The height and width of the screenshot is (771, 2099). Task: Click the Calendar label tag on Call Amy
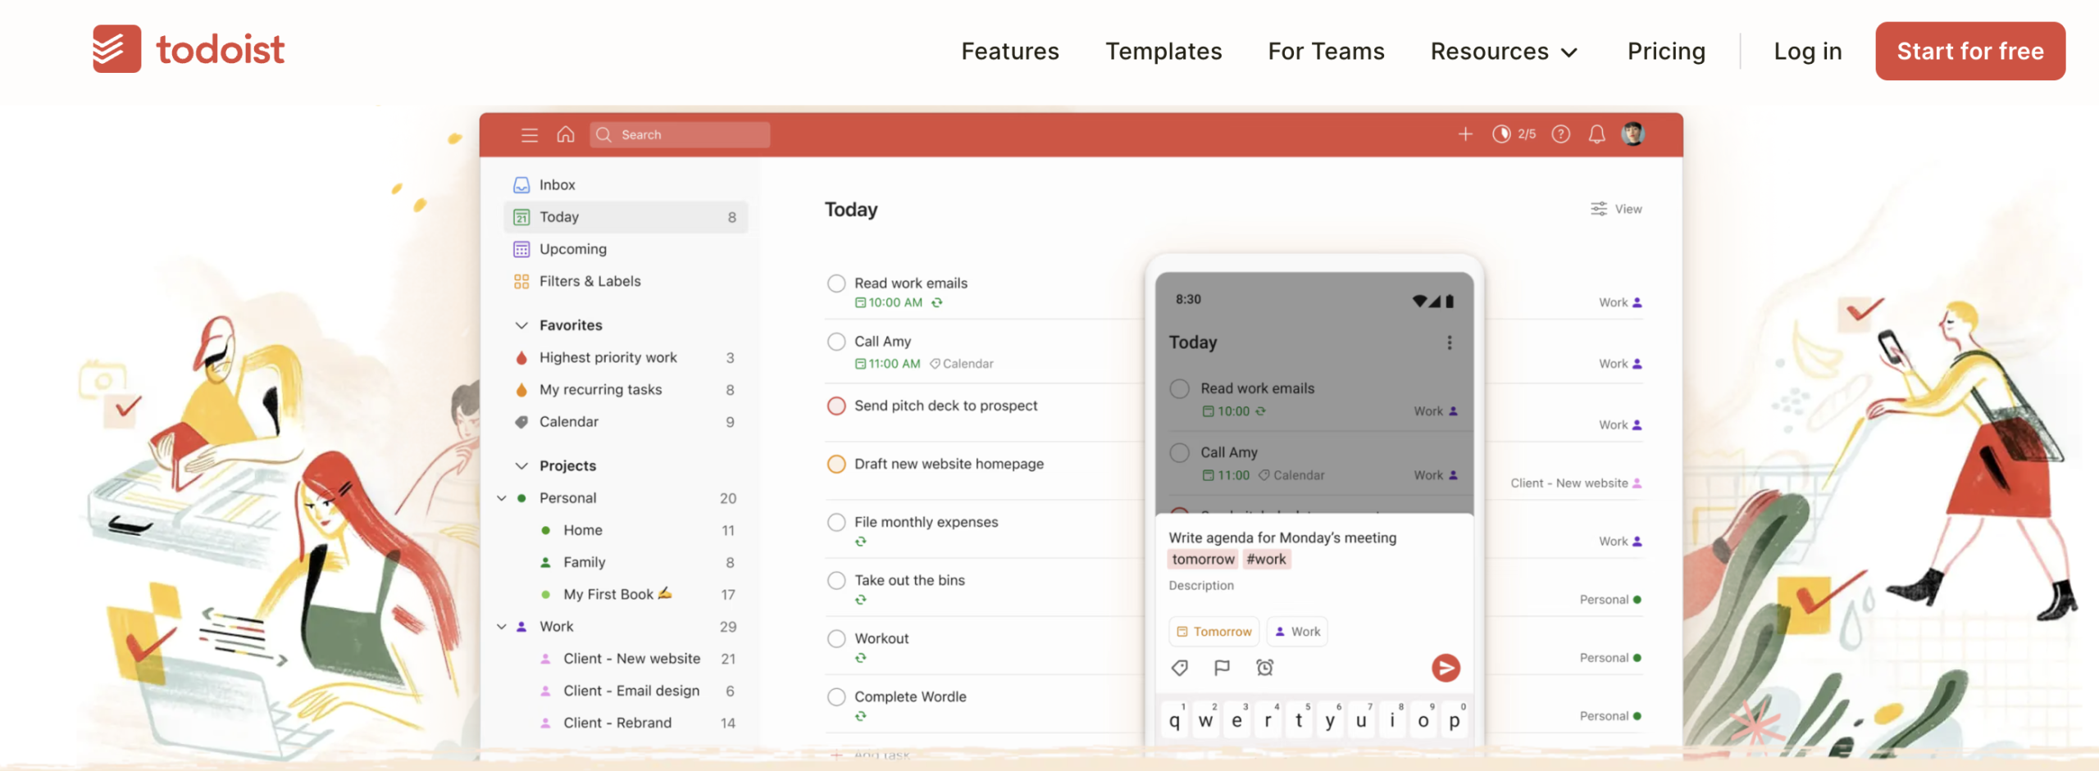coord(961,364)
